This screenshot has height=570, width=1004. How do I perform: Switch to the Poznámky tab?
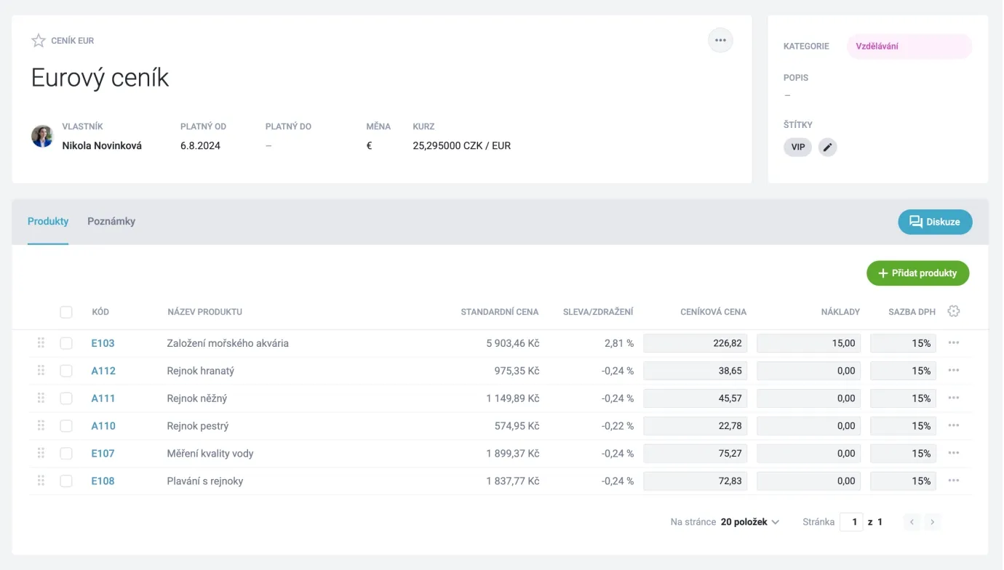[x=111, y=221]
